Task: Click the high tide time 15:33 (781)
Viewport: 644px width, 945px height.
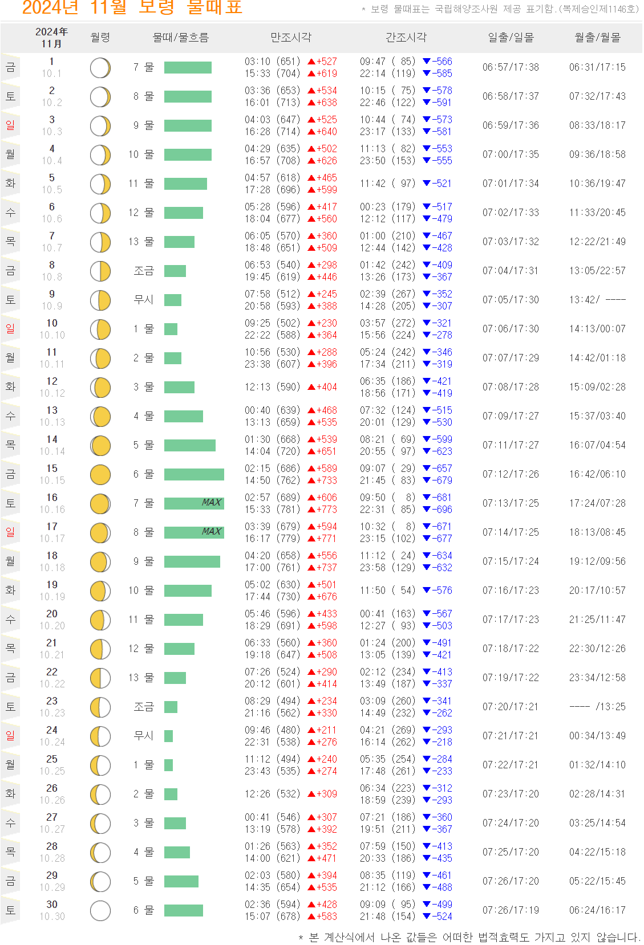Action: (x=273, y=510)
